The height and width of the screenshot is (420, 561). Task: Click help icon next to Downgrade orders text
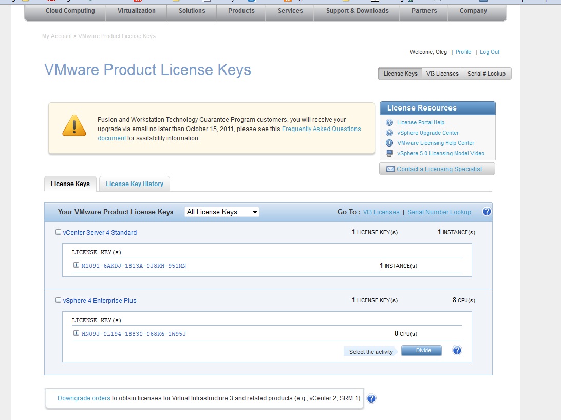coord(371,398)
